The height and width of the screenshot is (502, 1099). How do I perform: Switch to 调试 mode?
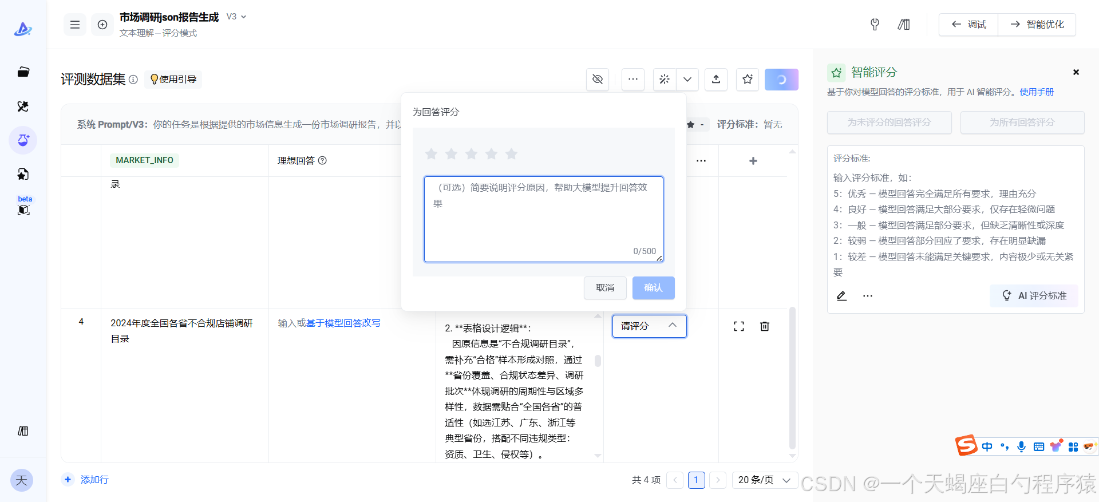tap(968, 25)
